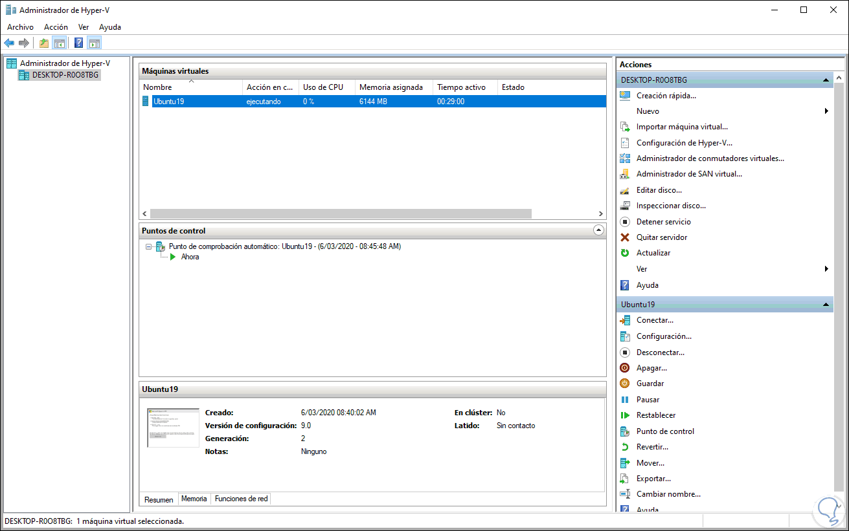Select the Ahora checkpoint node
Viewport: 849px width, 531px height.
click(x=190, y=257)
